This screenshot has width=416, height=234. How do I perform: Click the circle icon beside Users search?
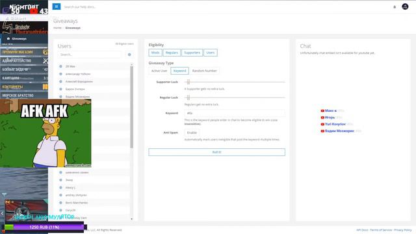pos(129,55)
